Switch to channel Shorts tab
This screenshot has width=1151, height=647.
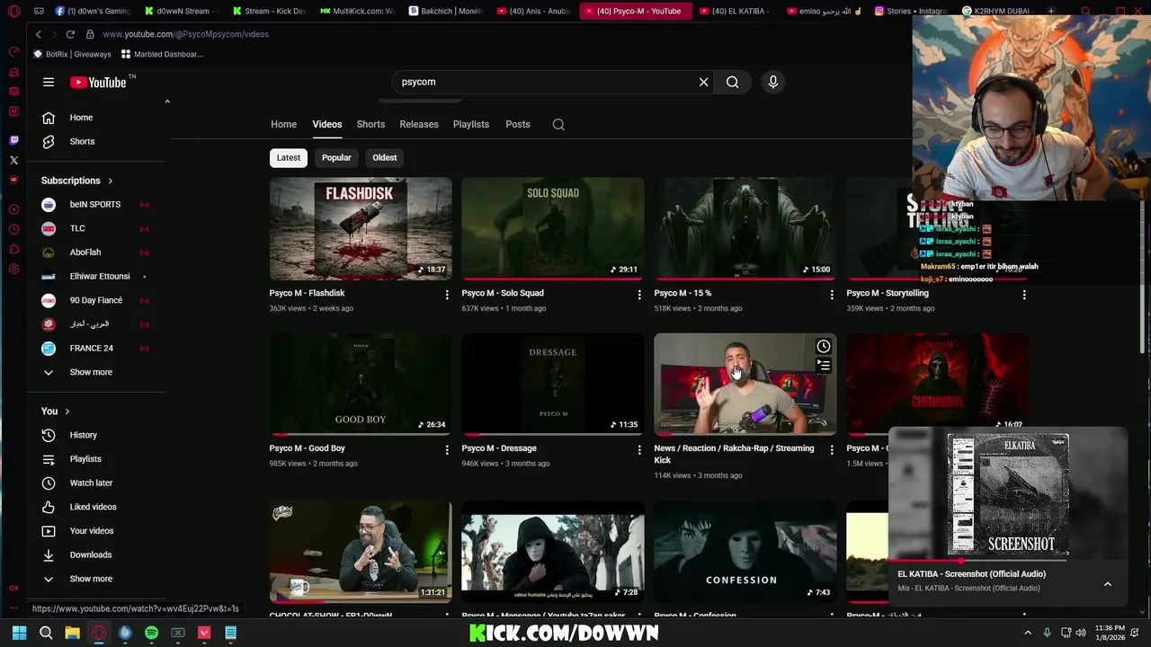click(370, 124)
